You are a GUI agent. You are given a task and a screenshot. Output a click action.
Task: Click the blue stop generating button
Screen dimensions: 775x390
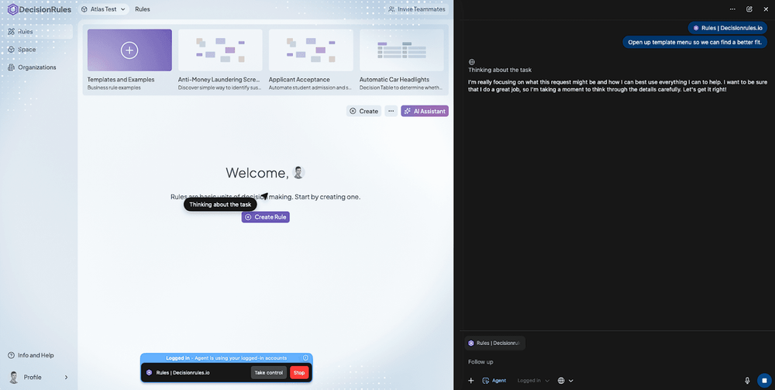[764, 381]
